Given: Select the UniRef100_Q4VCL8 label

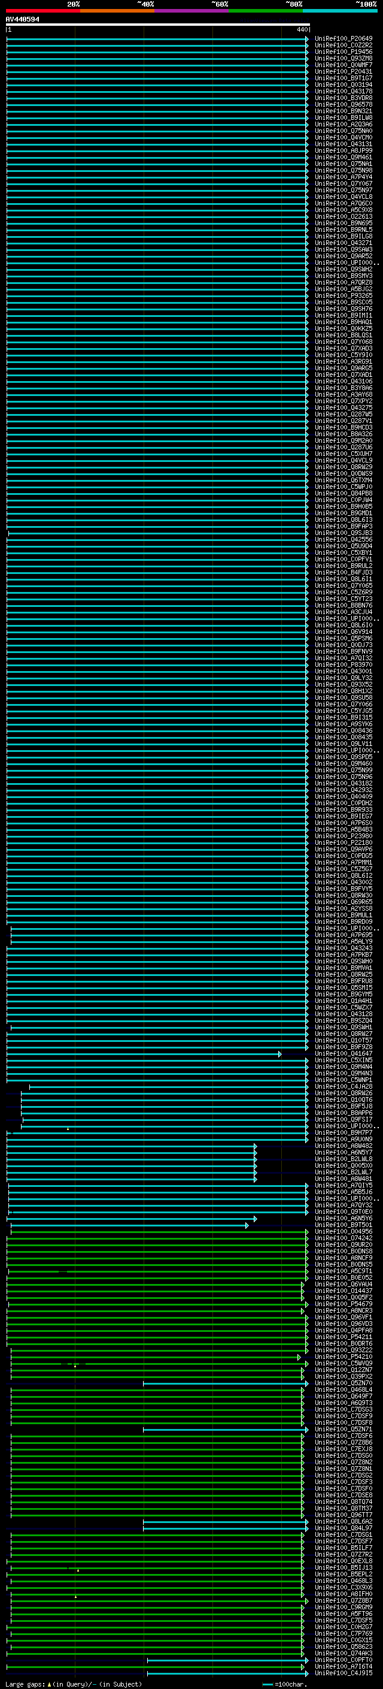Looking at the screenshot, I should [343, 197].
